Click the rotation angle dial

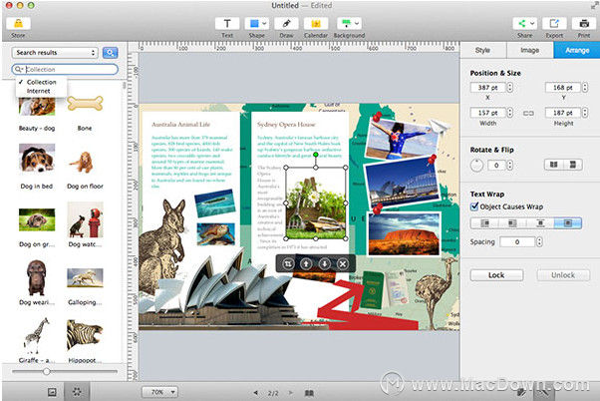tap(476, 165)
